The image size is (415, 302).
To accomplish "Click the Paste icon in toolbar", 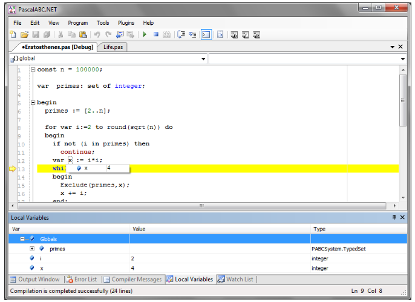I will pyautogui.click(x=83, y=34).
